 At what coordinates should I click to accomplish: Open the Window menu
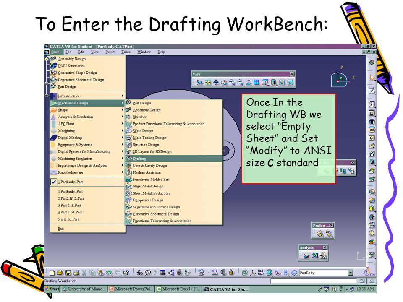[144, 52]
